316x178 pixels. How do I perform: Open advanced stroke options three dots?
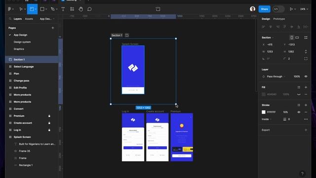tap(306, 119)
